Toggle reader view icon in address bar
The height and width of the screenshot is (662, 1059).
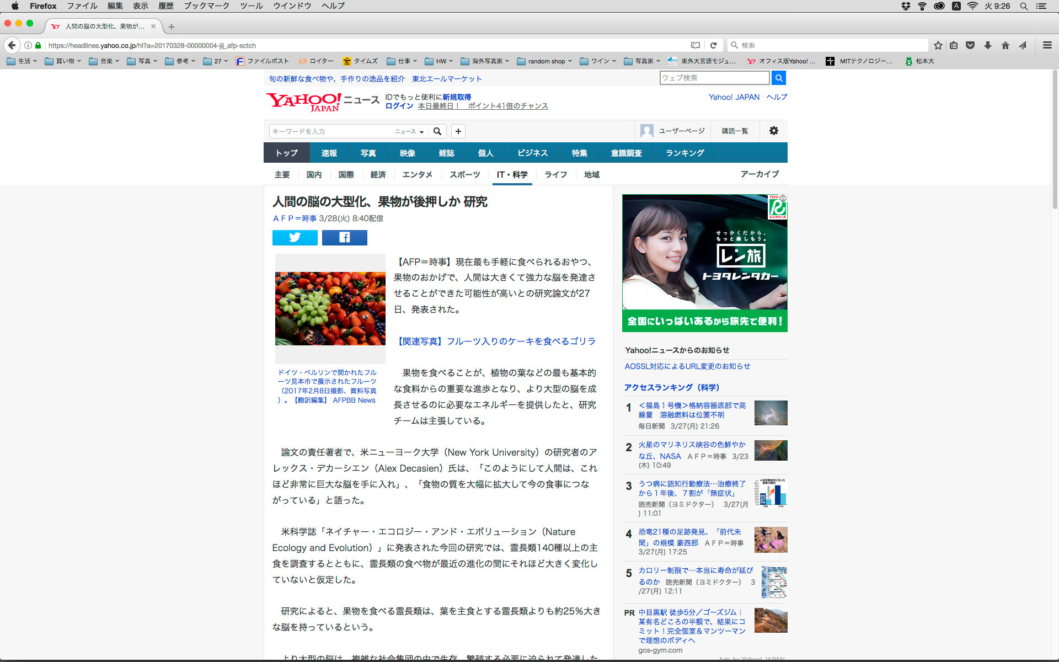(696, 45)
